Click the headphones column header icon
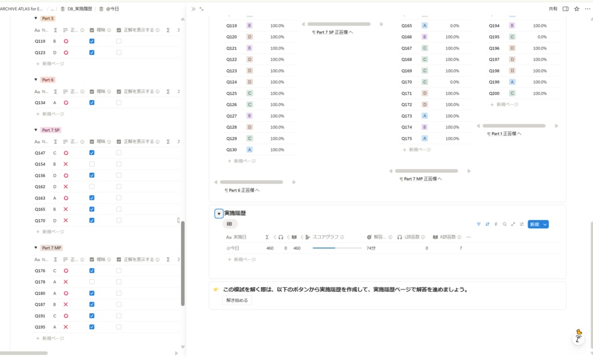Viewport: 593px width, 356px height. [281, 237]
